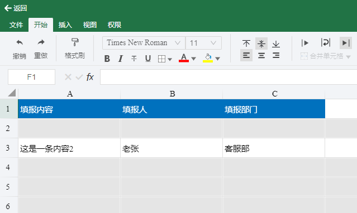Open the Times New Roman font dropdown
This screenshot has width=357, height=213.
(x=144, y=43)
